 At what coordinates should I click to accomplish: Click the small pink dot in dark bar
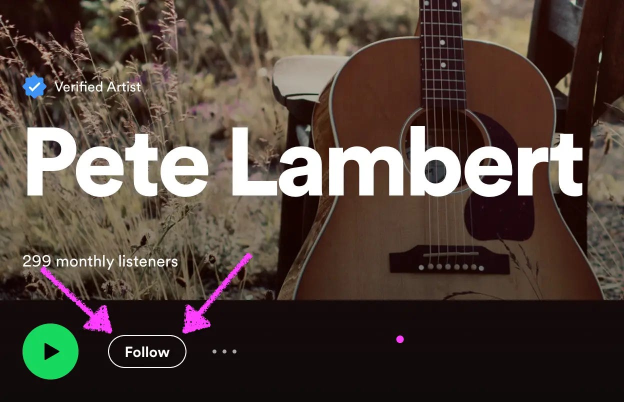coord(400,339)
